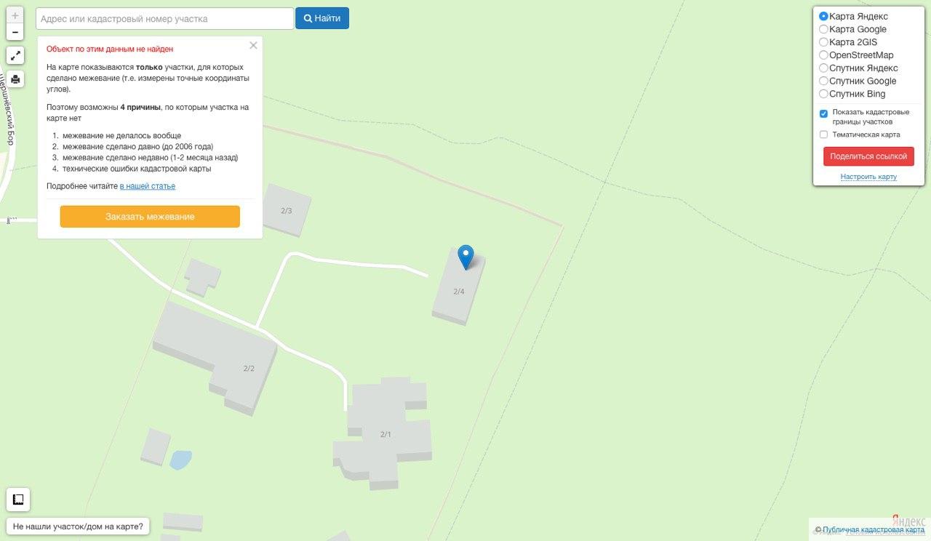Click the red Поделиться ссылкой button

[868, 156]
